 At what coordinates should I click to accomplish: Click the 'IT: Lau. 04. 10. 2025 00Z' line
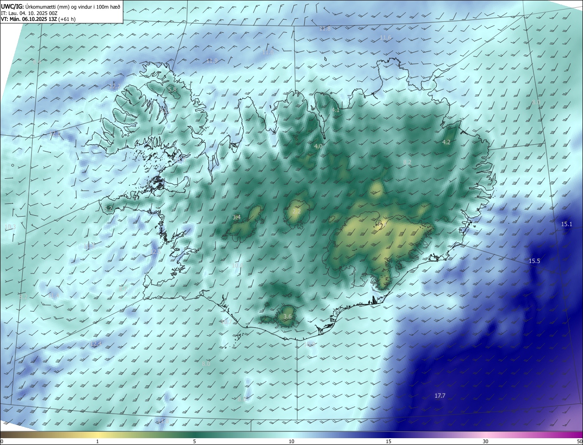pos(29,13)
